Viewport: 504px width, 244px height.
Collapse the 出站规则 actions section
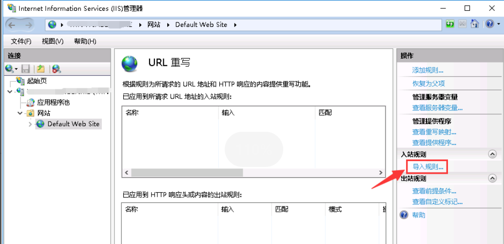click(x=492, y=179)
